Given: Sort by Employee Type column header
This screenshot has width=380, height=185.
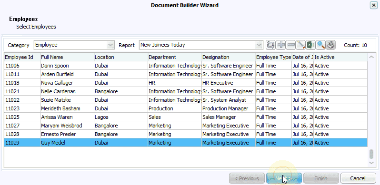Looking at the screenshot, I should tap(274, 57).
